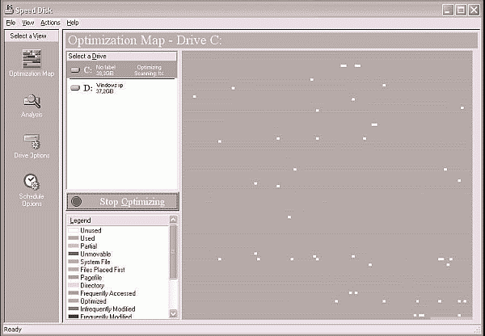485x336 pixels.
Task: Click the Stop Optimizing button
Action: [121, 202]
